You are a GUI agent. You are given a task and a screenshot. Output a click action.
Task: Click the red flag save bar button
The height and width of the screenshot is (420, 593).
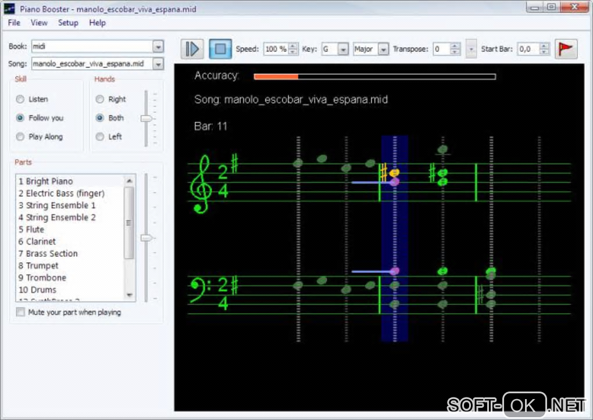[566, 49]
